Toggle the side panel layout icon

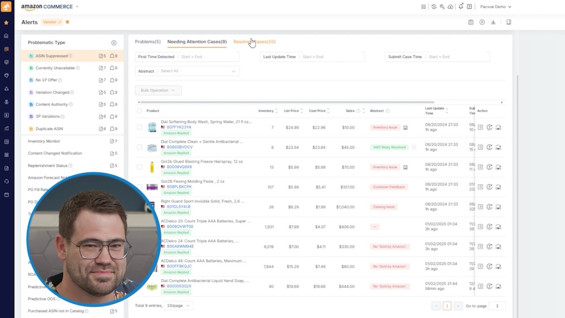[x=508, y=22]
